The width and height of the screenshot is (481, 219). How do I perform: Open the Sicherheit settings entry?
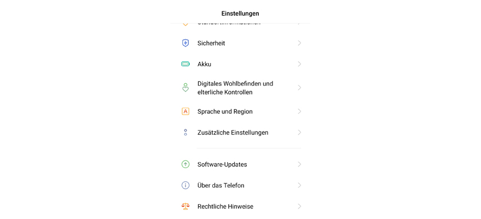point(211,43)
